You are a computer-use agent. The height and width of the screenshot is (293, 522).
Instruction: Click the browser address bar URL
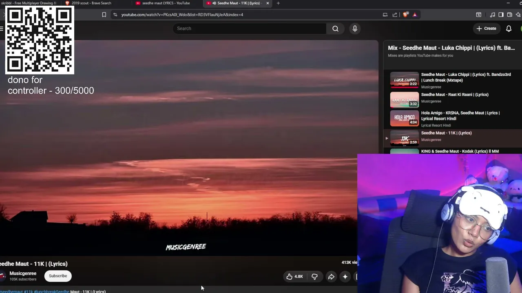click(x=182, y=15)
